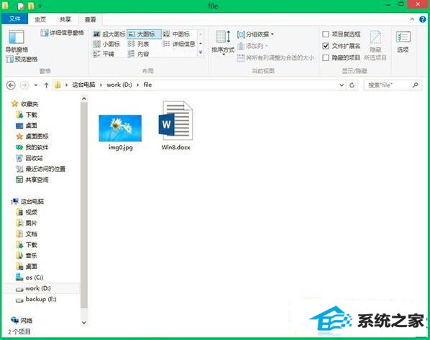Expand the group by (分组依据) dropdown

click(x=255, y=34)
